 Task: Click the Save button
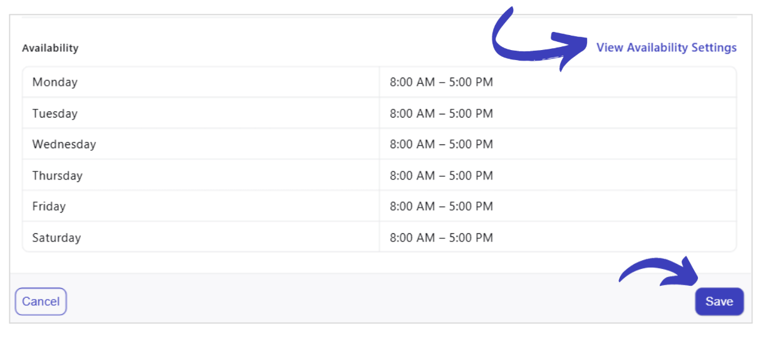coord(719,301)
